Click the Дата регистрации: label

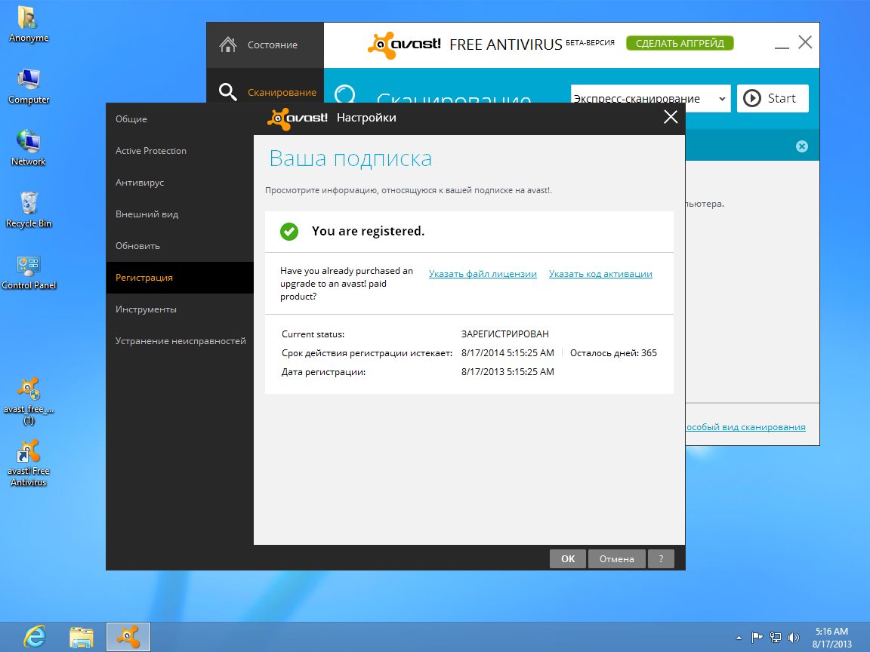coord(323,372)
